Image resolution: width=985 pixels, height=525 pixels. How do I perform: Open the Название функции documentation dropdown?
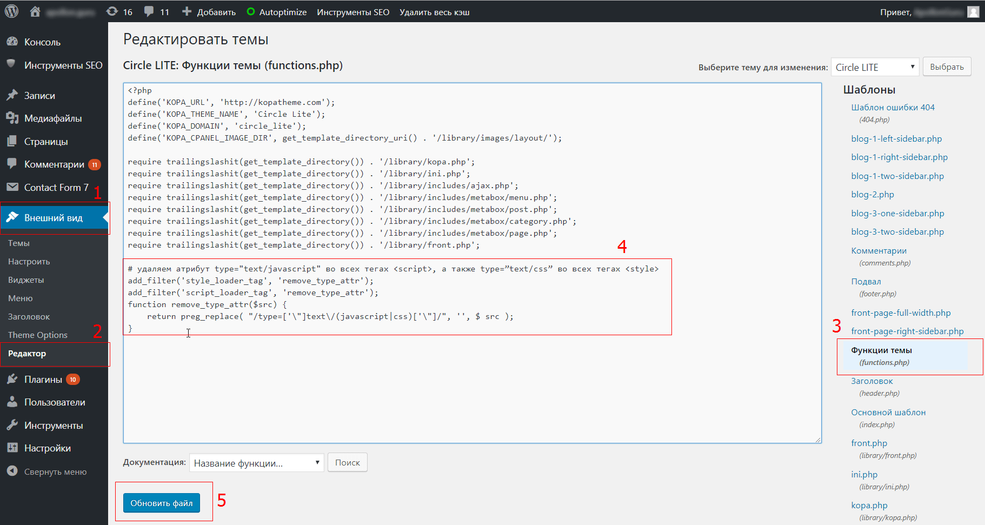point(257,463)
